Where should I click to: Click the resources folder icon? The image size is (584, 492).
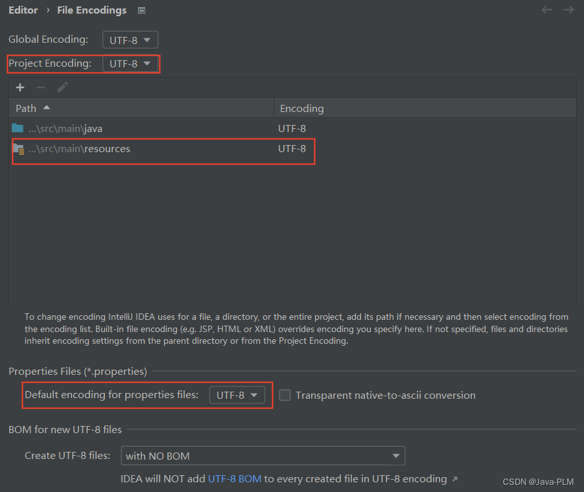[x=19, y=148]
